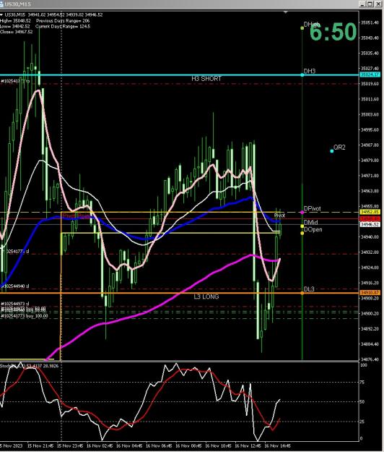
Task: Expand the US30,M15 one-click trading arrow
Action: click(1, 14)
